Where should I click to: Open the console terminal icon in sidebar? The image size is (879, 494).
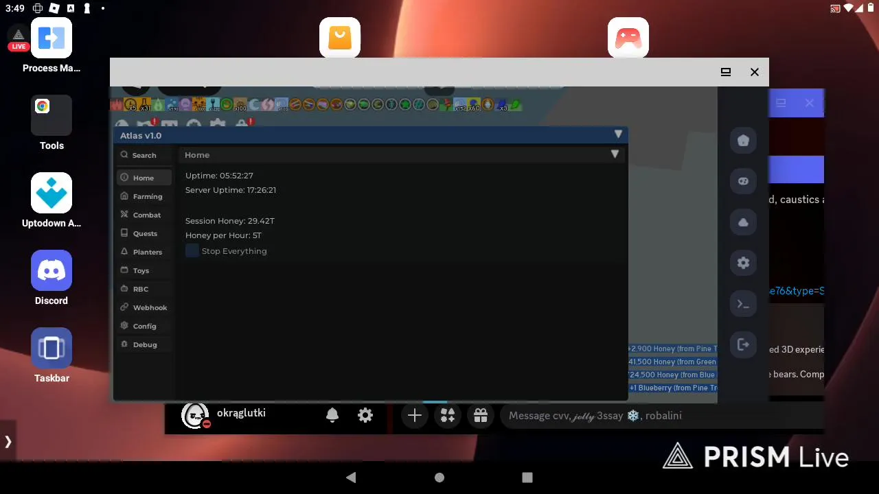coord(743,304)
